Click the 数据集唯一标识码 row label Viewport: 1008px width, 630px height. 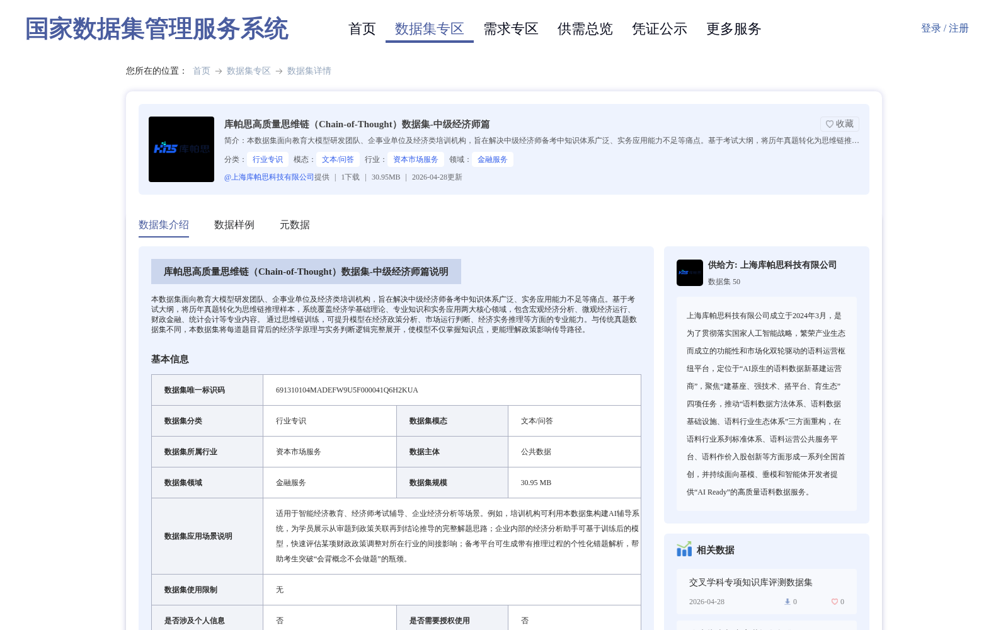(195, 390)
